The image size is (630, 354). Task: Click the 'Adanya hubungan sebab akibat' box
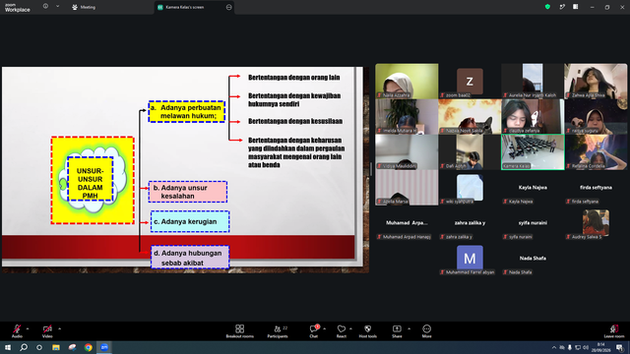pos(190,258)
